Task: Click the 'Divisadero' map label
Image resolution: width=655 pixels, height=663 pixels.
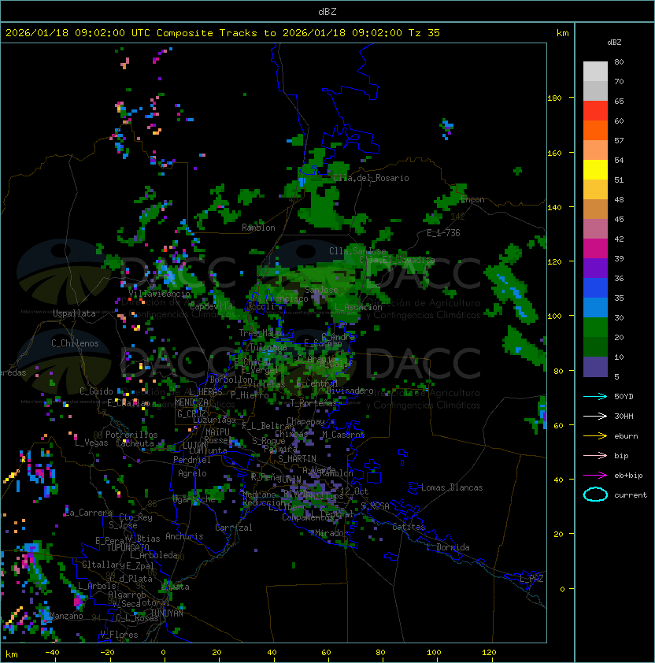Action: click(350, 391)
